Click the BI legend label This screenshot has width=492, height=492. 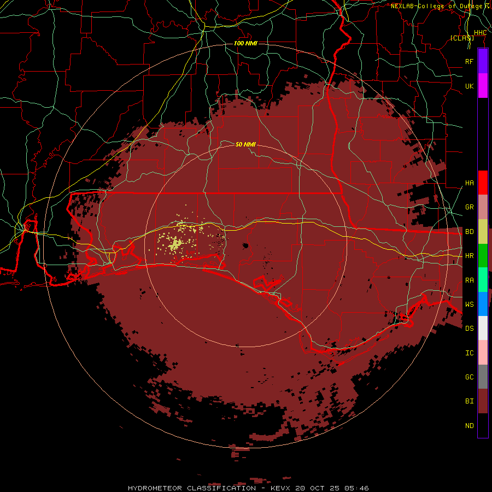point(470,401)
